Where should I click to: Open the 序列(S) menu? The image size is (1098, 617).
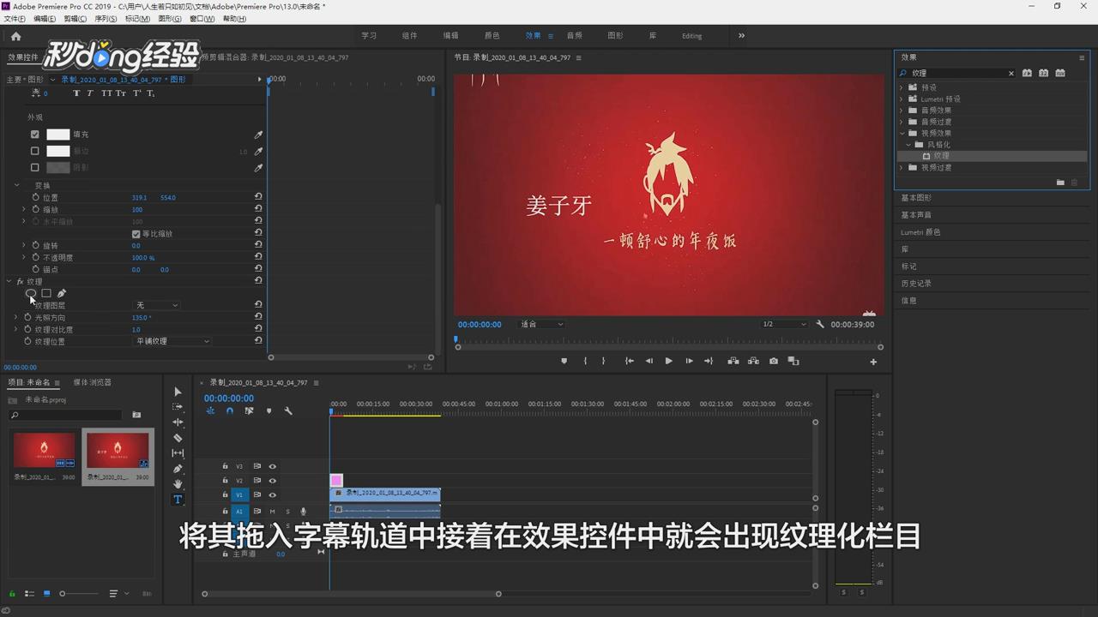click(x=106, y=18)
